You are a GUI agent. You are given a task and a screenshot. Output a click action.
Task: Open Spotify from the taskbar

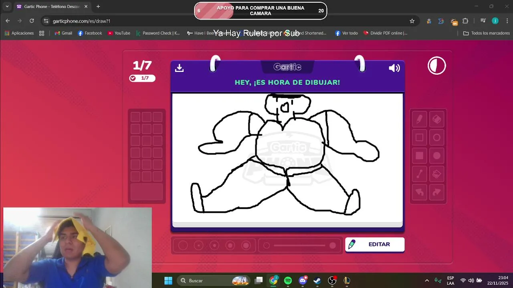288,281
